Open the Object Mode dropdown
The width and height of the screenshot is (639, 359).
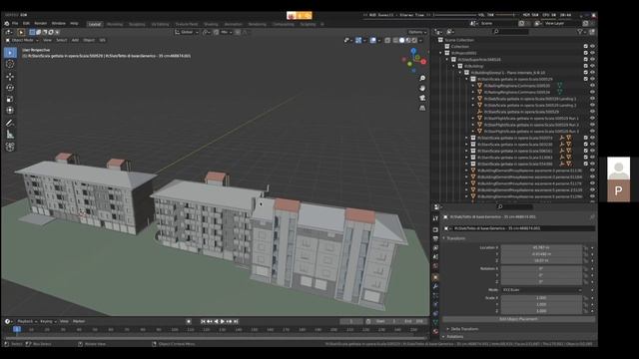tap(22, 40)
